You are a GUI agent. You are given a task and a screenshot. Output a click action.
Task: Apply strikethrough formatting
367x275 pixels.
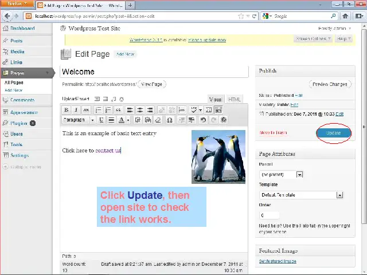(x=86, y=110)
